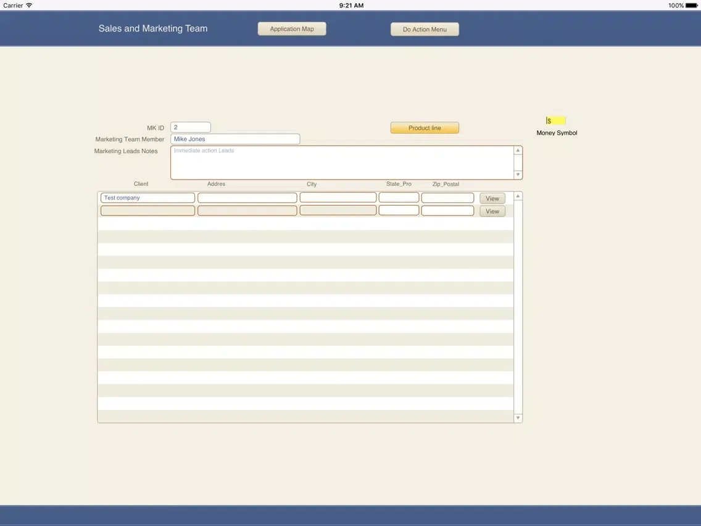Edit the Marketing Team Member field

(235, 139)
